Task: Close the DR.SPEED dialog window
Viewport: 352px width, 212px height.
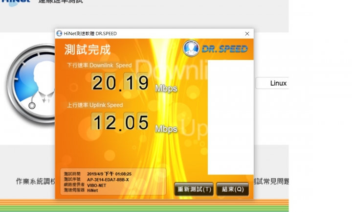Action: click(247, 34)
